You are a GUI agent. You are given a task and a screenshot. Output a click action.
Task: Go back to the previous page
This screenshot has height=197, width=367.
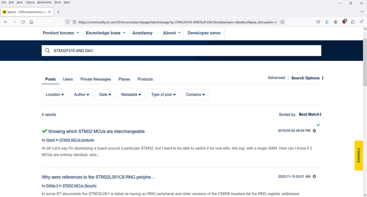pos(6,22)
